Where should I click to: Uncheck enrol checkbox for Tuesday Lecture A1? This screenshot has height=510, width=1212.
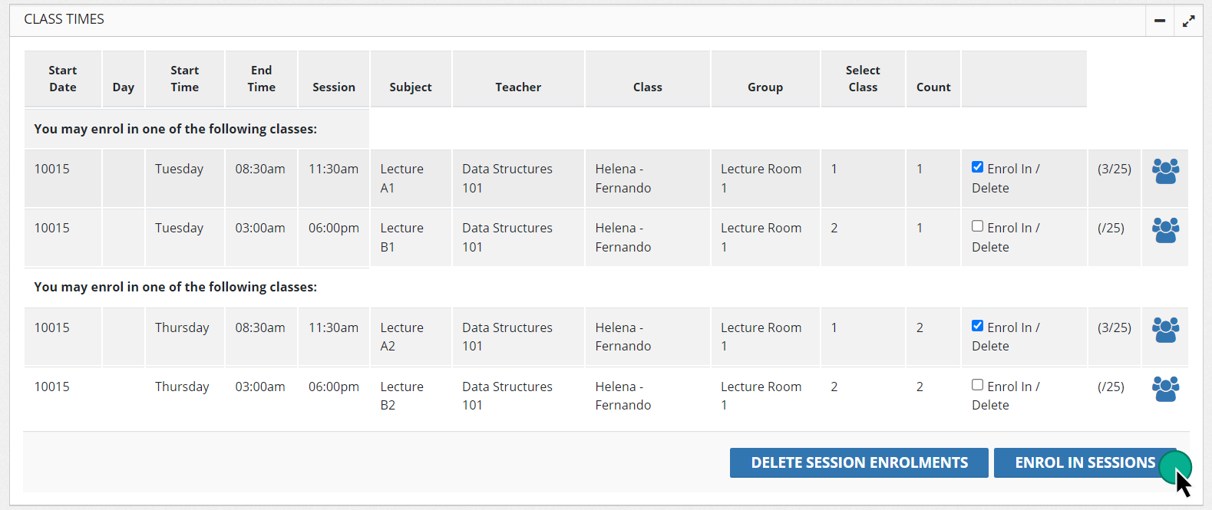977,167
